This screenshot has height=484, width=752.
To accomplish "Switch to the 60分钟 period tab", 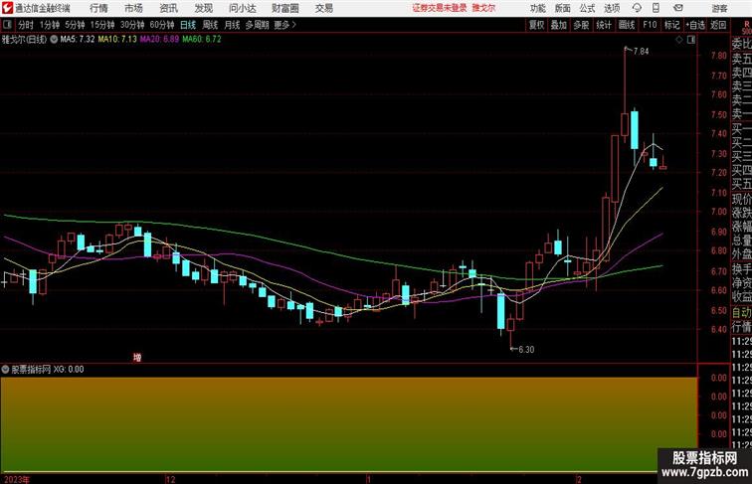I will click(161, 25).
